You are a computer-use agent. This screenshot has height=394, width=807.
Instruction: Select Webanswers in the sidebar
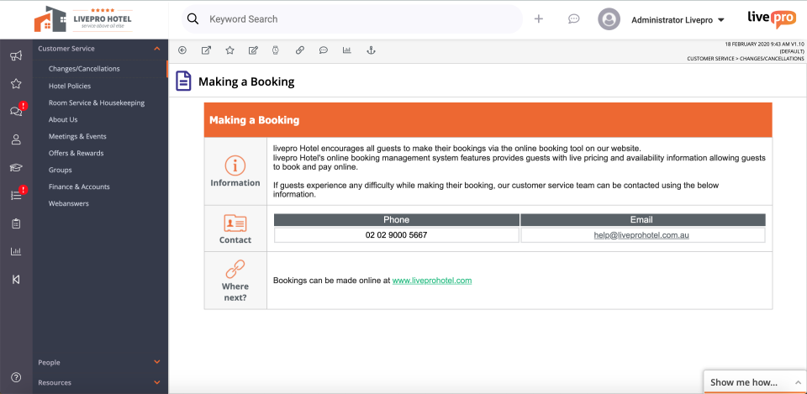point(68,203)
